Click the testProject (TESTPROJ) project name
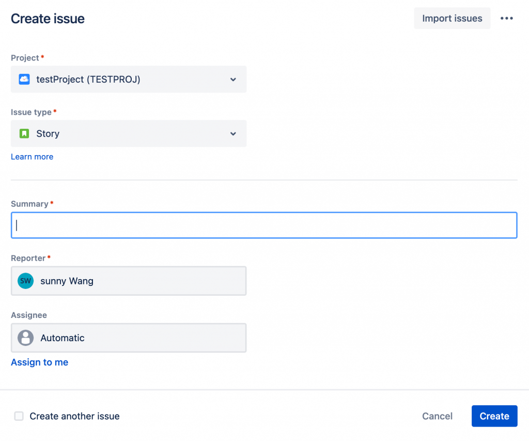The width and height of the screenshot is (529, 441). (88, 79)
